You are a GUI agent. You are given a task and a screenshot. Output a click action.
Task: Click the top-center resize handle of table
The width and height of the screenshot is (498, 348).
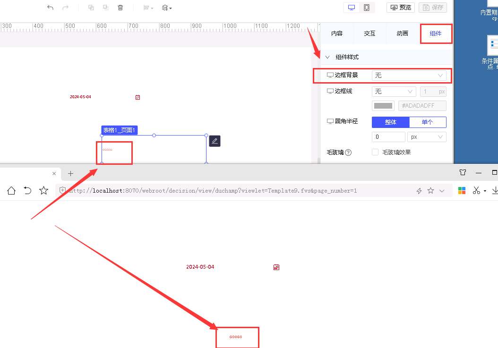click(154, 135)
